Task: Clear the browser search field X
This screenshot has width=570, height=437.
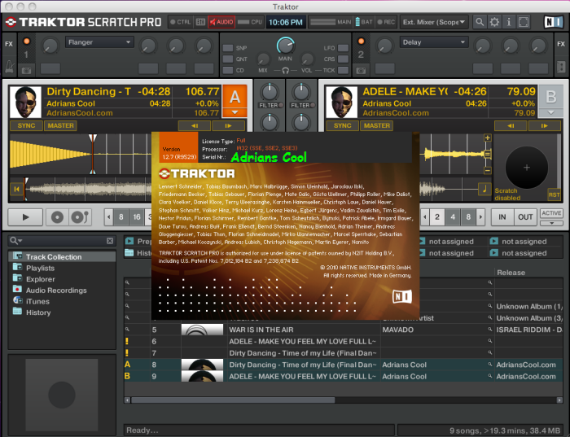Action: click(x=110, y=241)
